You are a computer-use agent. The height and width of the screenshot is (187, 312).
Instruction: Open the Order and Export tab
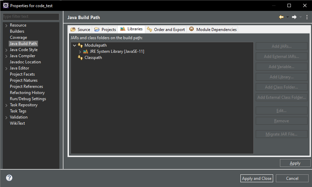pyautogui.click(x=166, y=29)
